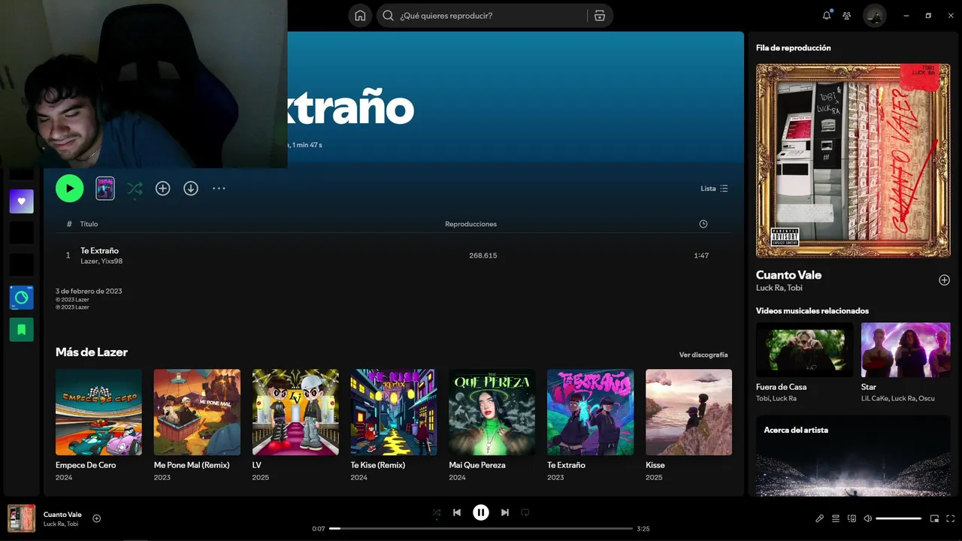Screen dimensions: 962x541
Task: Adjust the volume slider
Action: pyautogui.click(x=899, y=518)
